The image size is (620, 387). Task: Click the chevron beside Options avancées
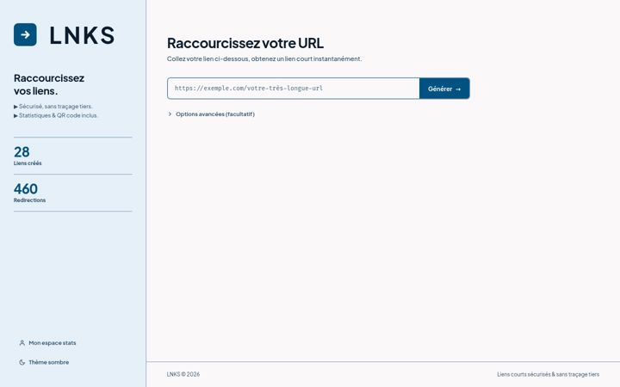click(x=170, y=114)
